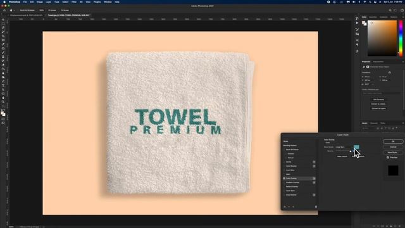
Task: Select the Eraser tool
Action: [3, 65]
